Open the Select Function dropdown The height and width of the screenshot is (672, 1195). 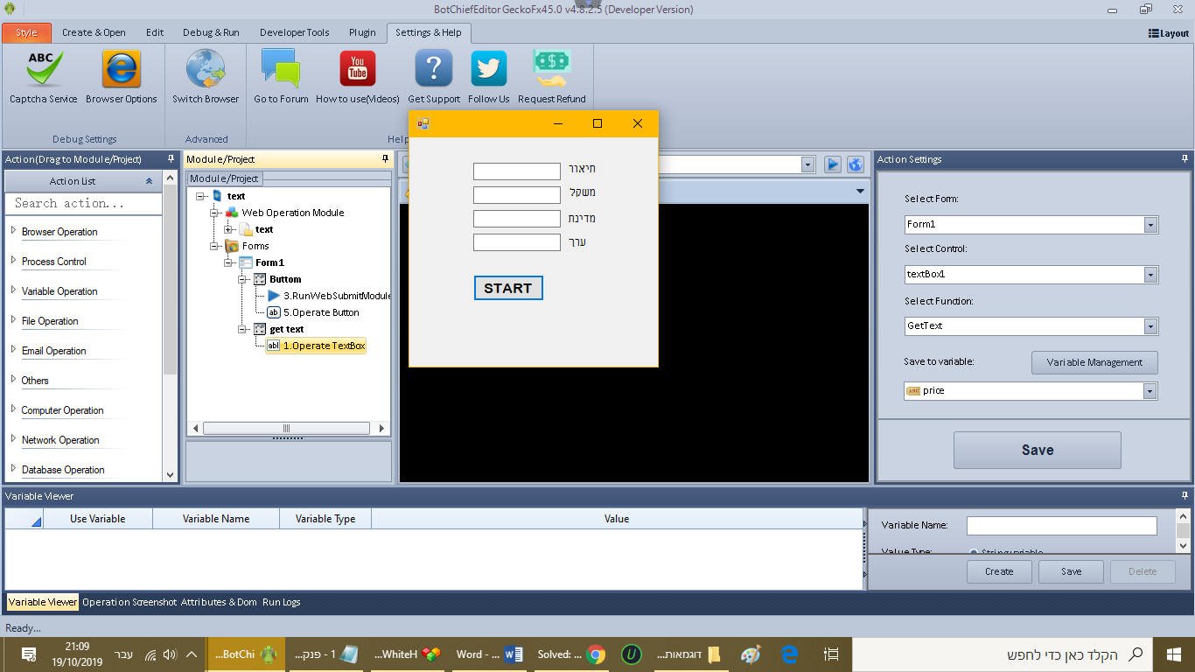click(1150, 326)
